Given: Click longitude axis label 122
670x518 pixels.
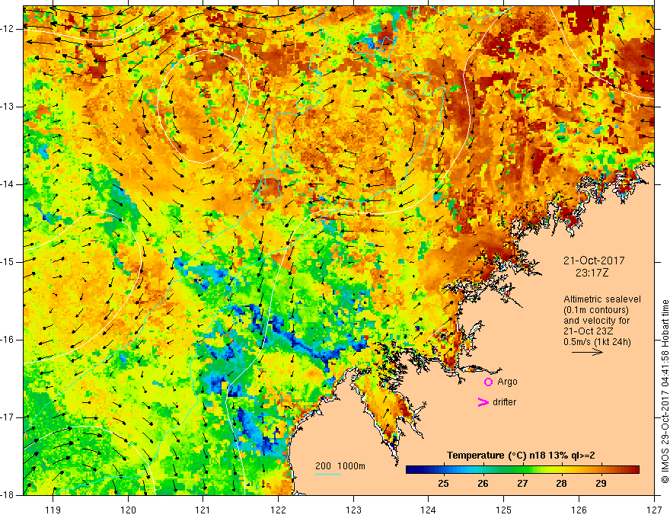Looking at the screenshot, I should tap(278, 510).
